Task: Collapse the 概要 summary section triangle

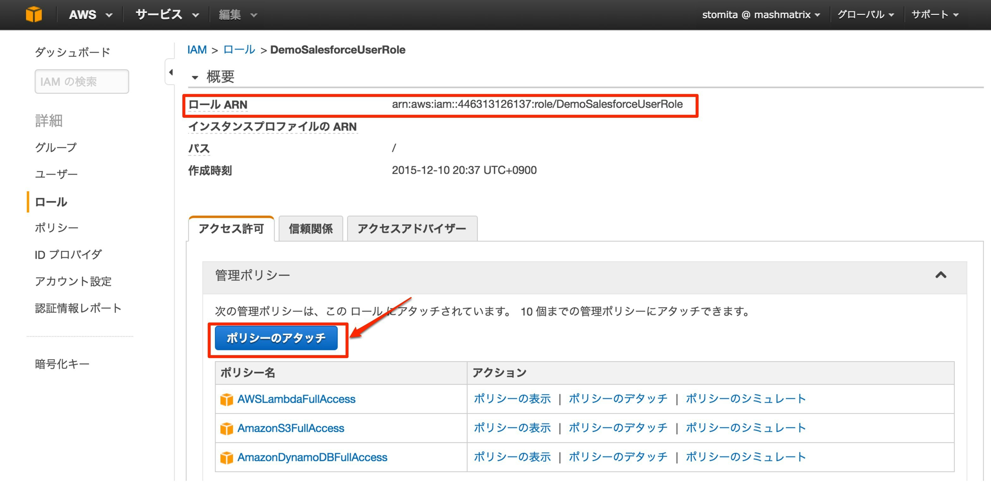Action: tap(195, 78)
